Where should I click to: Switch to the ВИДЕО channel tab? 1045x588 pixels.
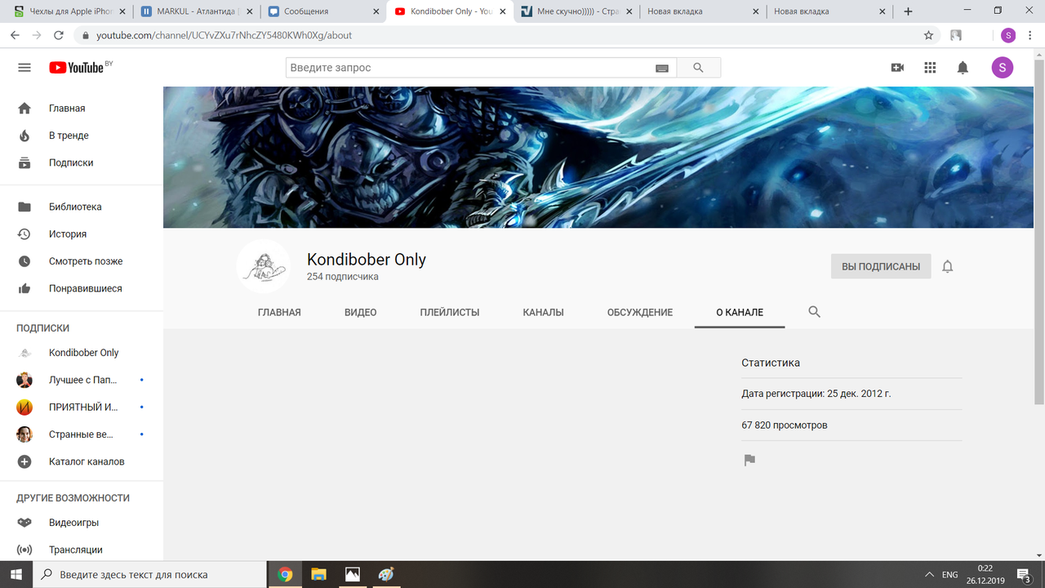point(360,312)
